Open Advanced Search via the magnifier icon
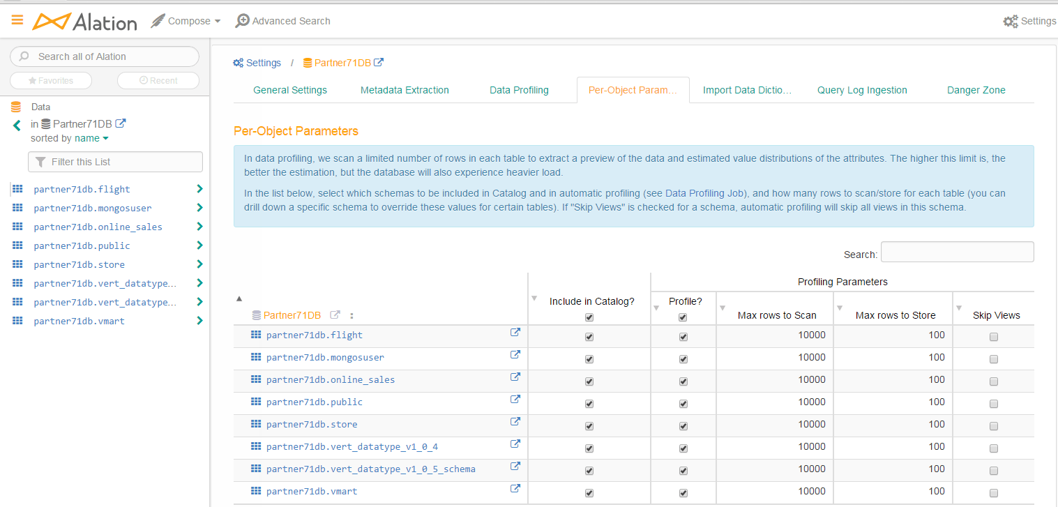 point(242,20)
